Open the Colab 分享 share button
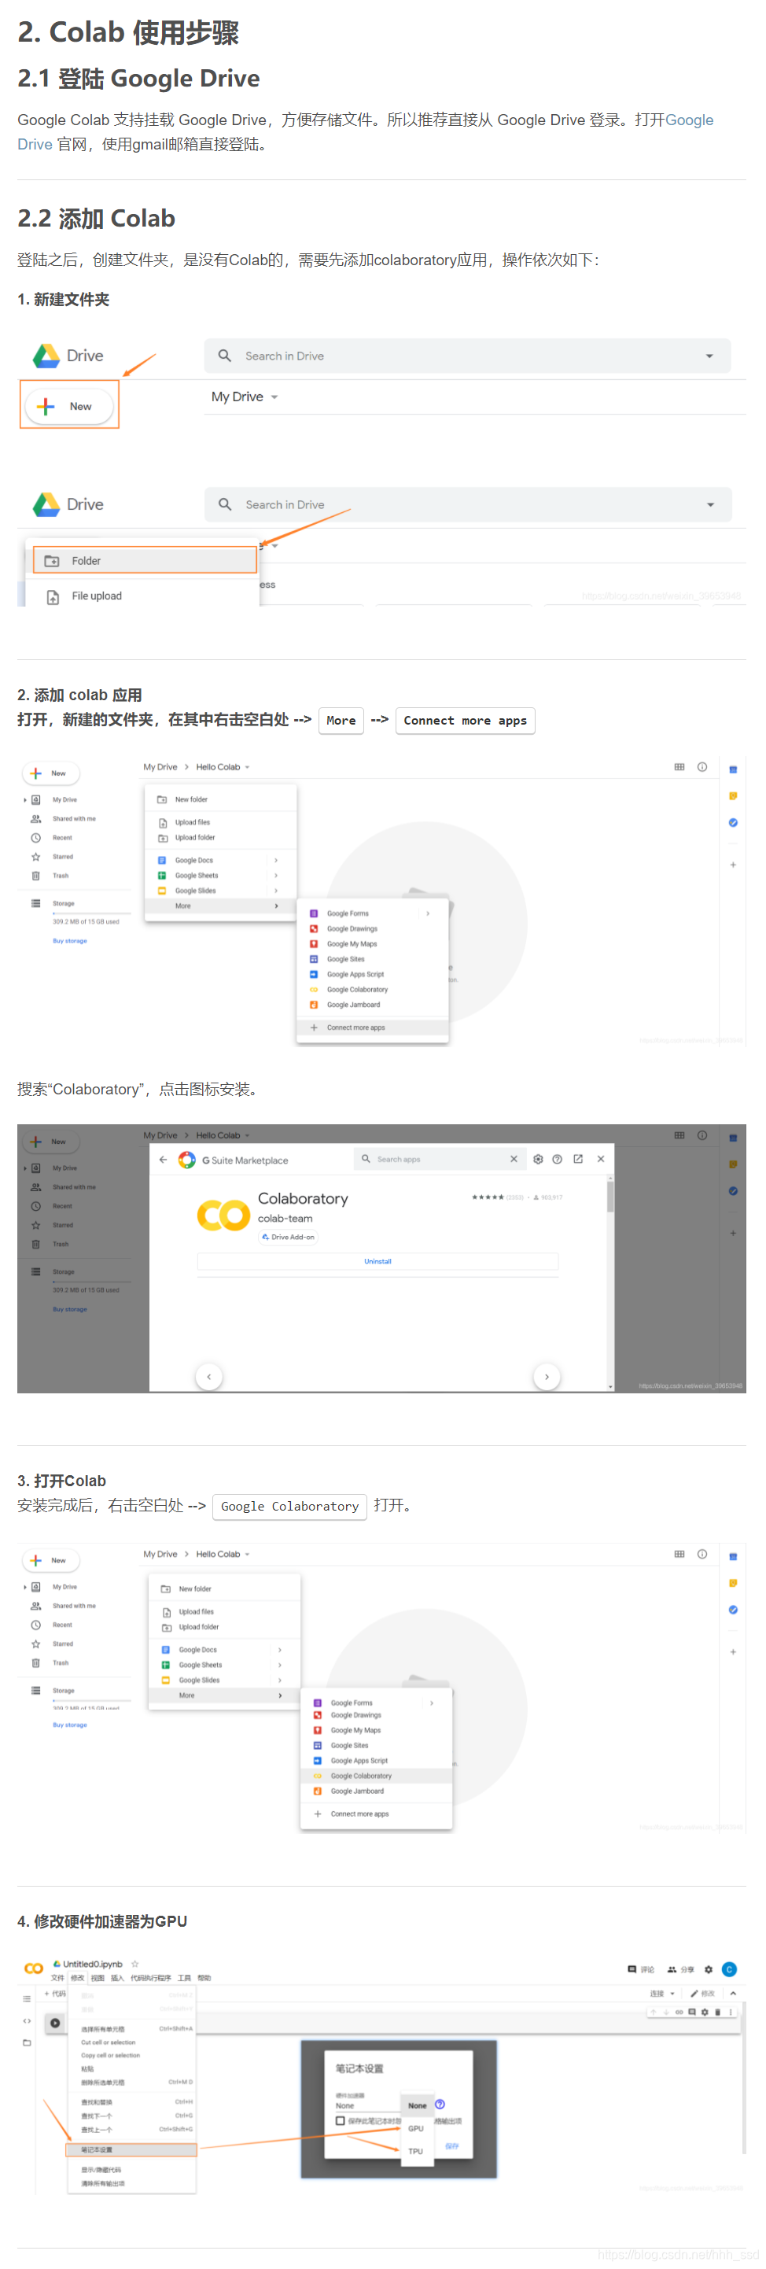The width and height of the screenshot is (766, 2269). point(680,1969)
